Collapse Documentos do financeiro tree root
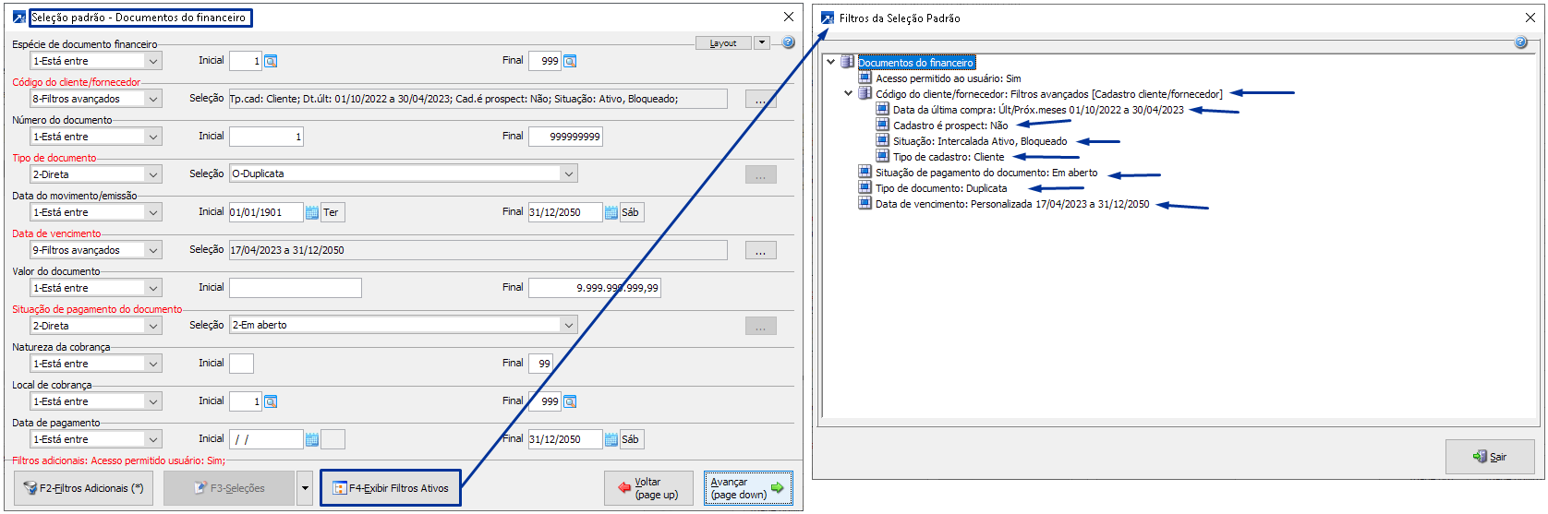Viewport: 1548px width, 514px height. click(831, 62)
